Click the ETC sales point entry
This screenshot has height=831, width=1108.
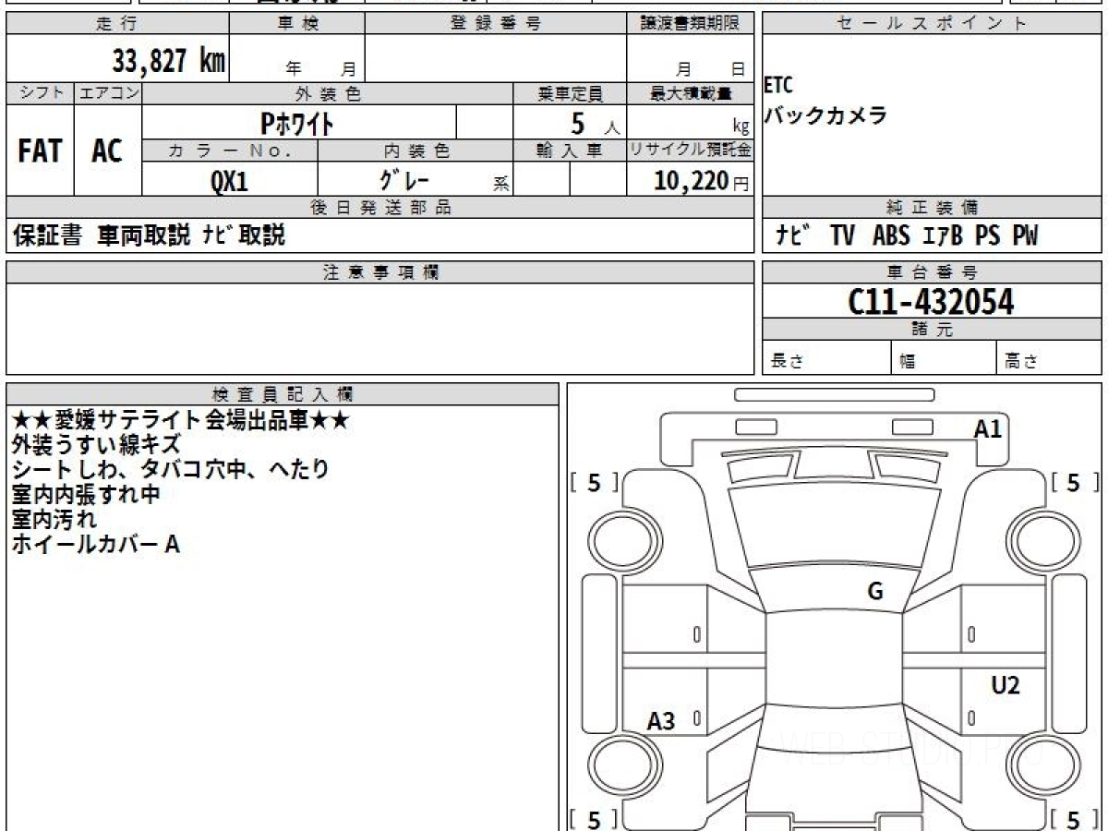(x=778, y=86)
